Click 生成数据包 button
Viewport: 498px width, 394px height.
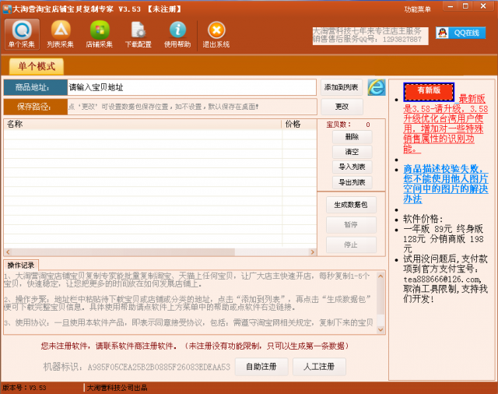[351, 205]
